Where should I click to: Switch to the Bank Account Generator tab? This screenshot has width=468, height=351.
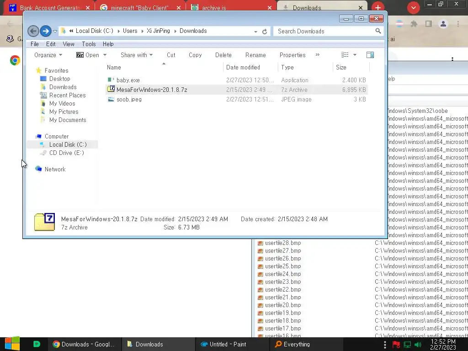click(x=49, y=8)
